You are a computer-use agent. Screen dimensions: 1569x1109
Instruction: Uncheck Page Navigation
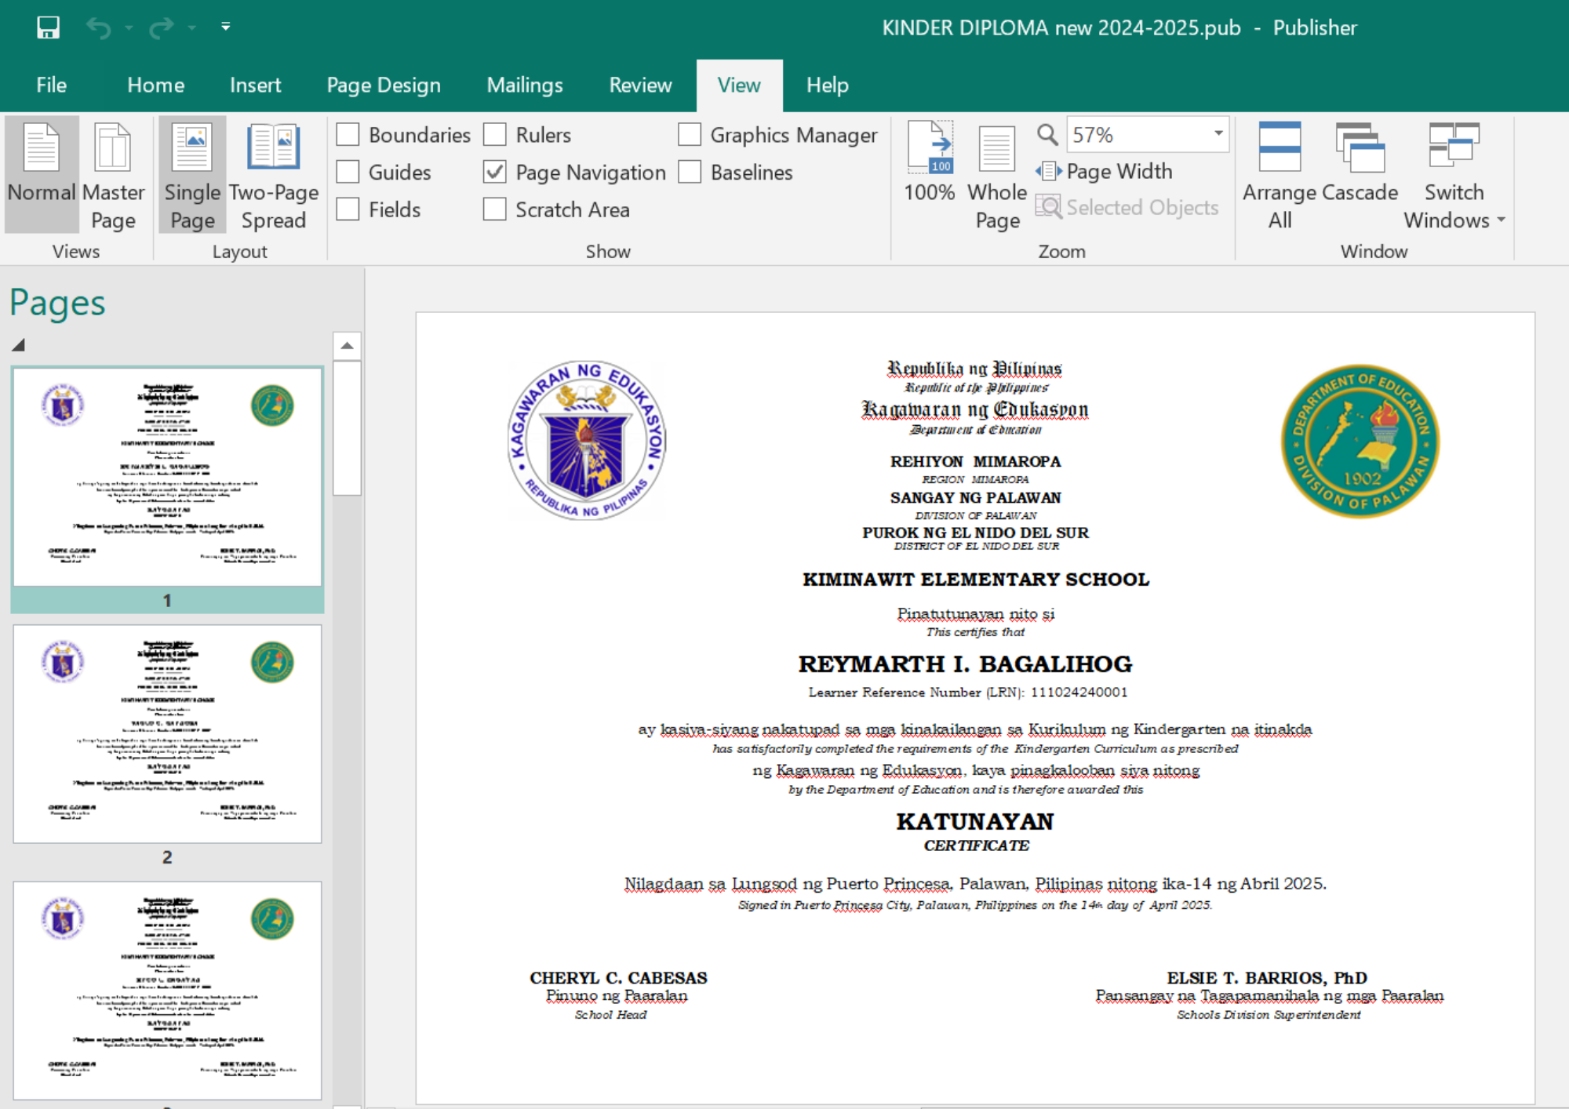click(x=494, y=172)
